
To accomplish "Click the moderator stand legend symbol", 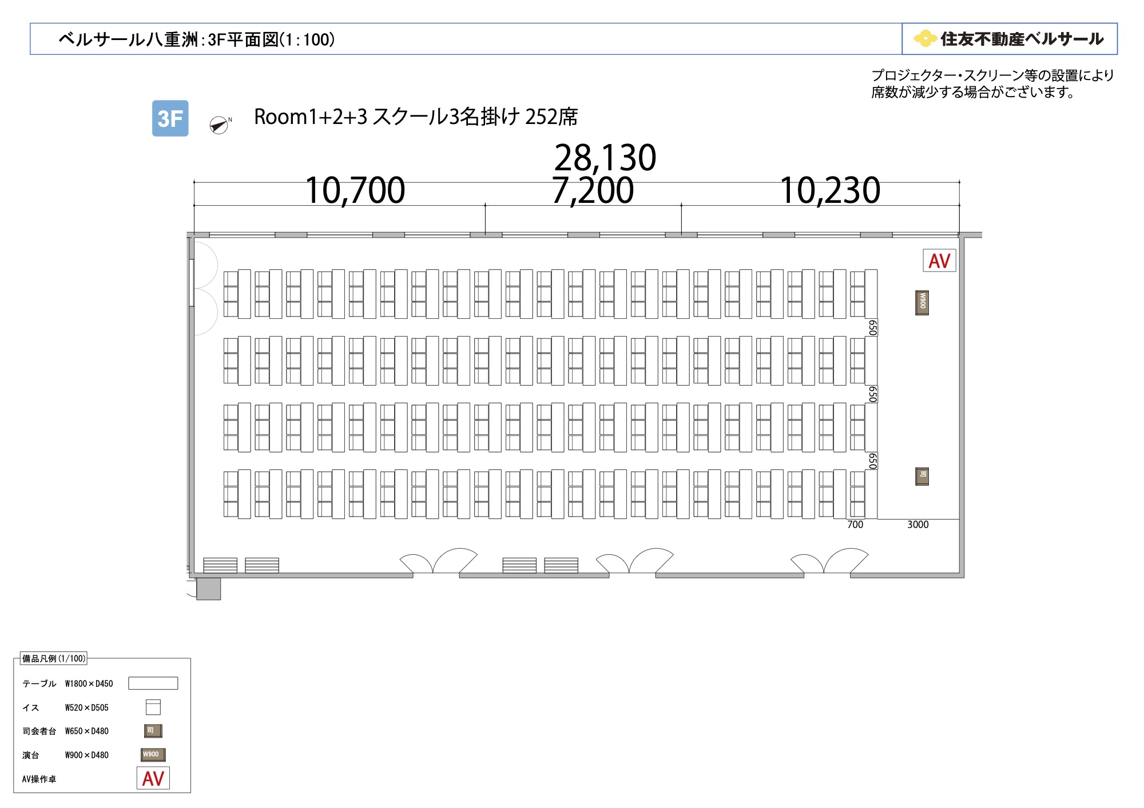I will (x=153, y=731).
